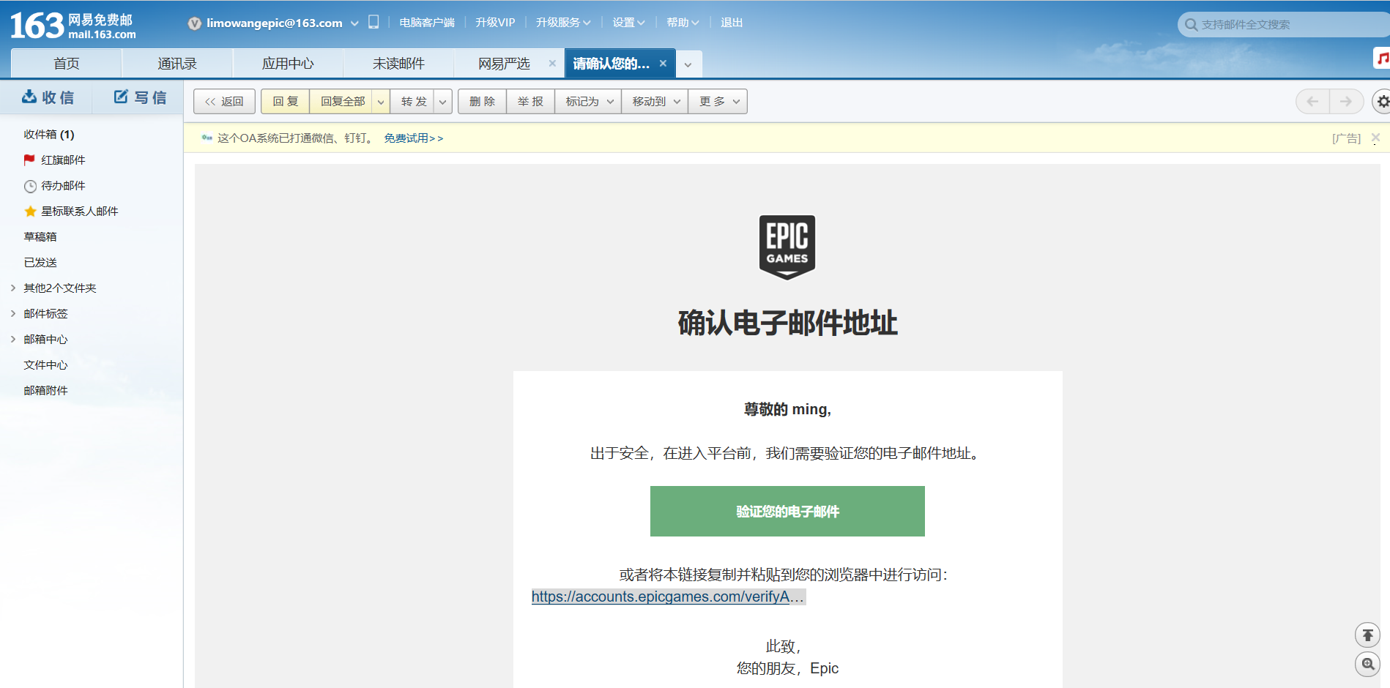The image size is (1390, 688).
Task: Click 退出 to log out
Action: click(732, 23)
